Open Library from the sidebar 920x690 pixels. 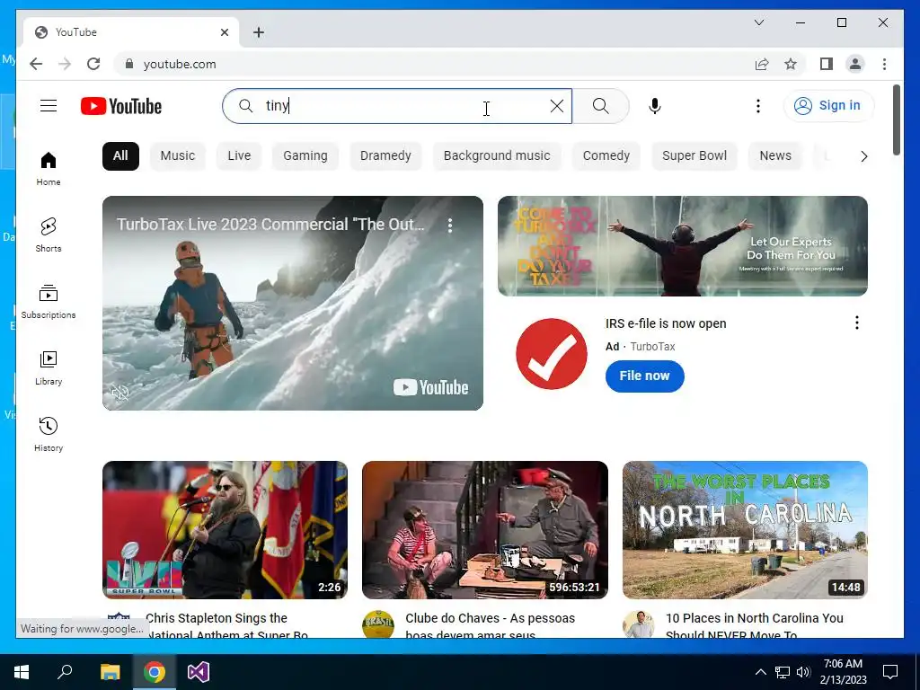[x=49, y=367]
